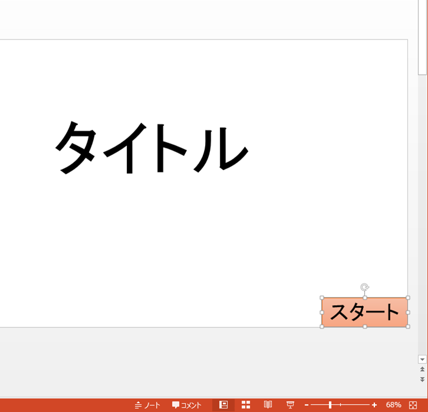Viewport: 428px width, 412px height.
Task: Click the zoom in plus button
Action: click(x=374, y=405)
